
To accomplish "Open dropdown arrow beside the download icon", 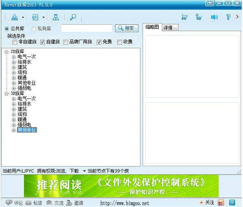I will click(x=23, y=18).
